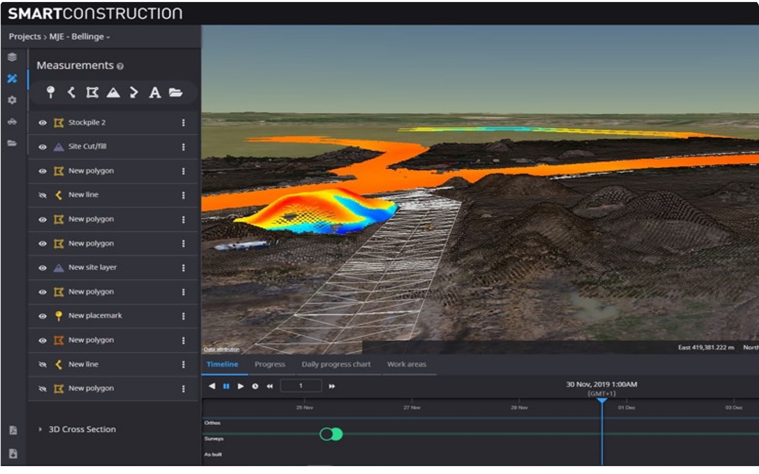Open options menu for New placemark
Screen dimensions: 759x474
point(183,316)
